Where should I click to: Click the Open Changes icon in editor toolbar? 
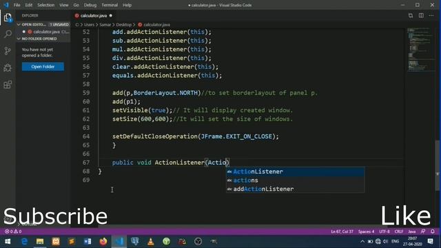pos(411,15)
